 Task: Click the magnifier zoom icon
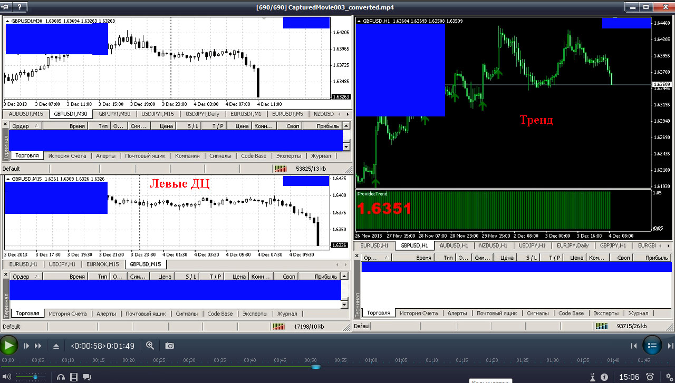[150, 346]
